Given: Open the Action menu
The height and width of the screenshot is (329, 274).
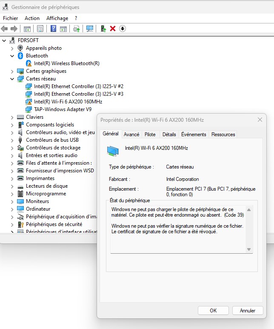Looking at the screenshot, I should pyautogui.click(x=32, y=18).
